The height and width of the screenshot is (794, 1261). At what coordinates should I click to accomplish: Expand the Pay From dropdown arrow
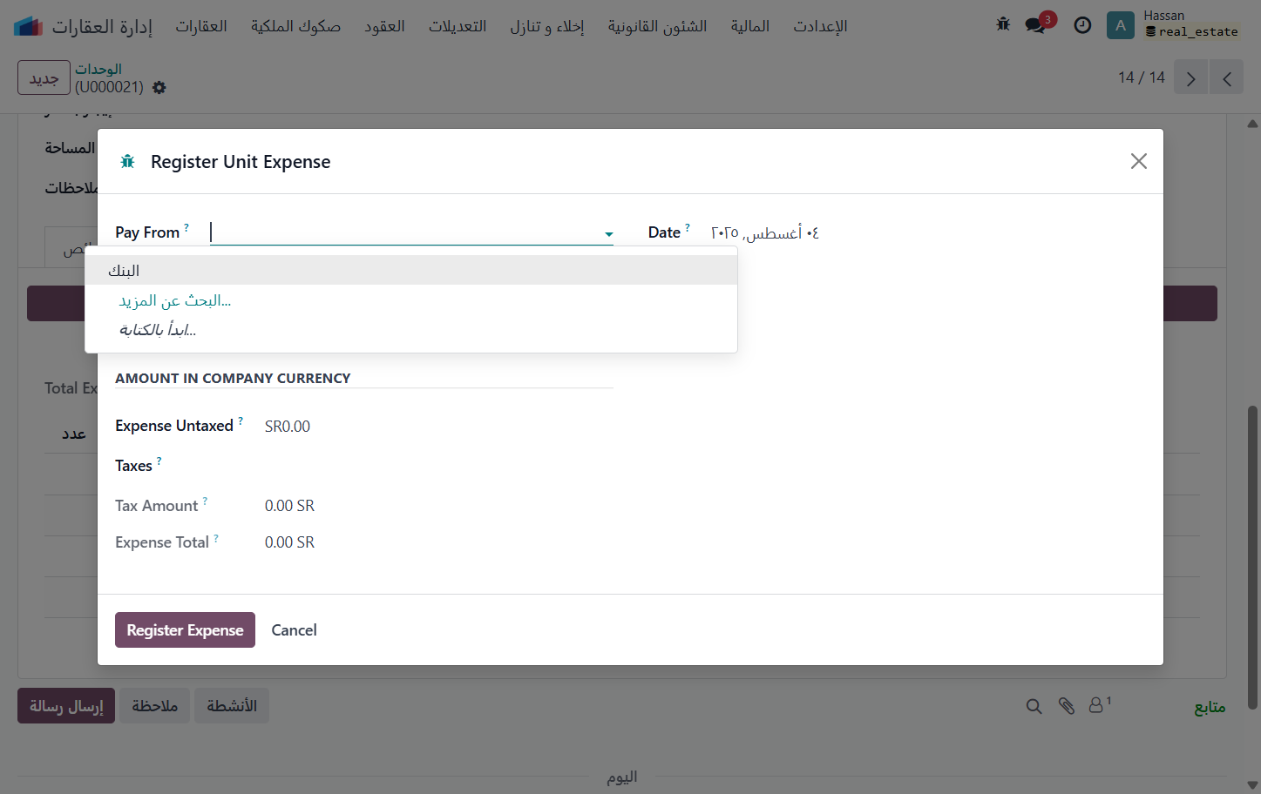[x=609, y=234]
